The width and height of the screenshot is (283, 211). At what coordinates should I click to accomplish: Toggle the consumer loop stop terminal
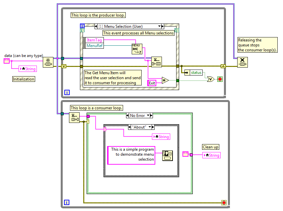point(224,203)
